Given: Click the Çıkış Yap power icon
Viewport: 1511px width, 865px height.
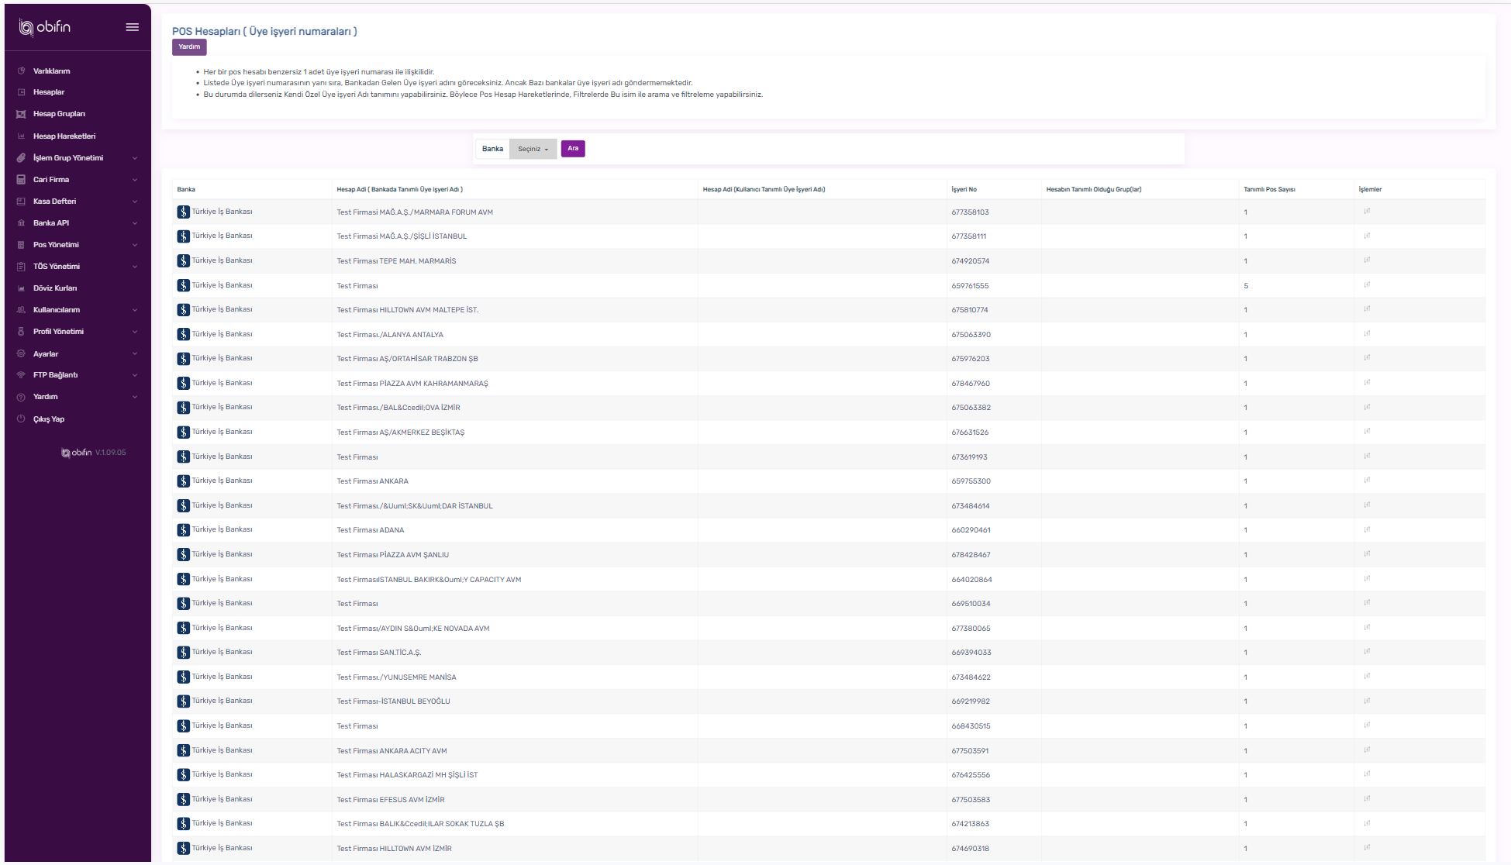Looking at the screenshot, I should 21,419.
